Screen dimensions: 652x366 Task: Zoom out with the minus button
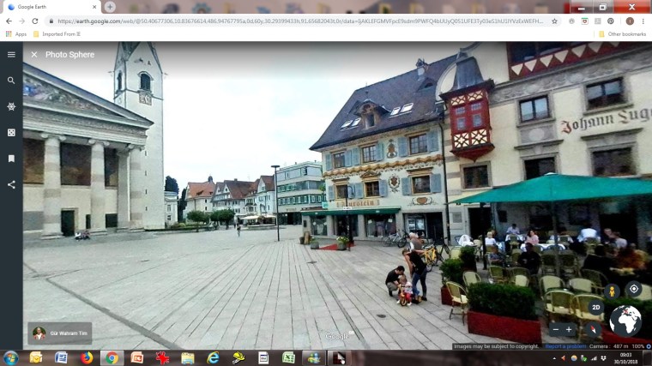pyautogui.click(x=555, y=329)
